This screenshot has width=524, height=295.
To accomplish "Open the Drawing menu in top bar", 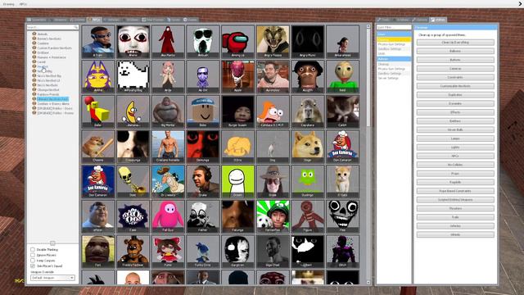I will pos(9,4).
